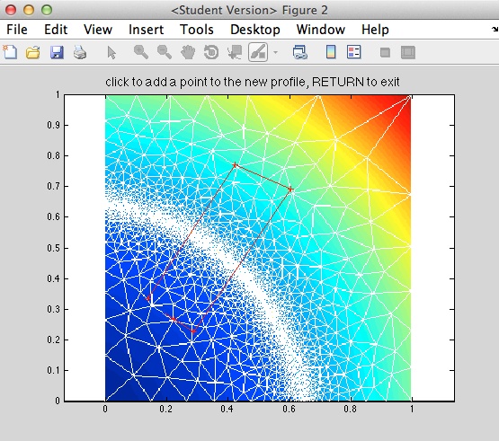Insert a legend with the toolbar icon

tap(354, 52)
